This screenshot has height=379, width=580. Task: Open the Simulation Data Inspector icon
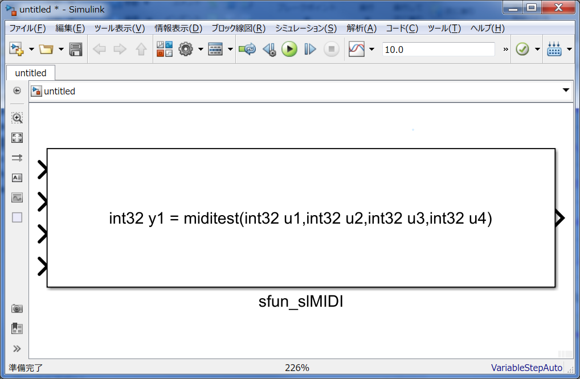[x=357, y=49]
